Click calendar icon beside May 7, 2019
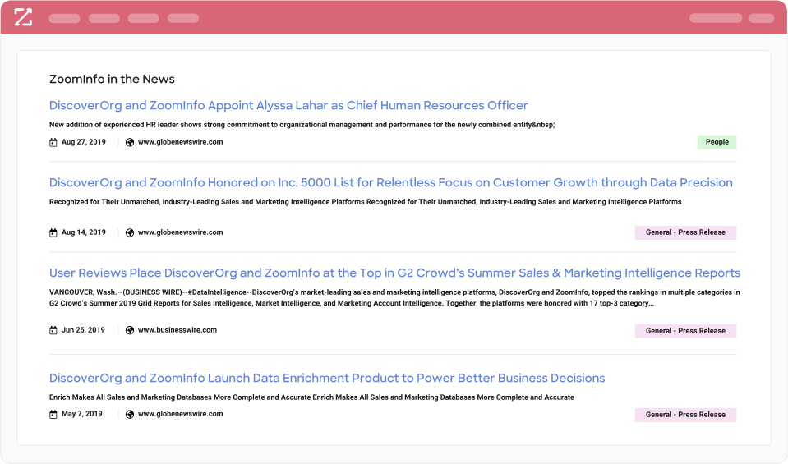Image resolution: width=788 pixels, height=464 pixels. click(53, 414)
